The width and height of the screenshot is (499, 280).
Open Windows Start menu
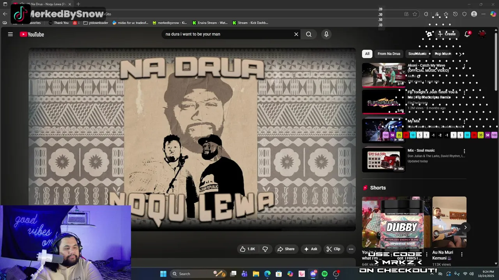(163, 274)
